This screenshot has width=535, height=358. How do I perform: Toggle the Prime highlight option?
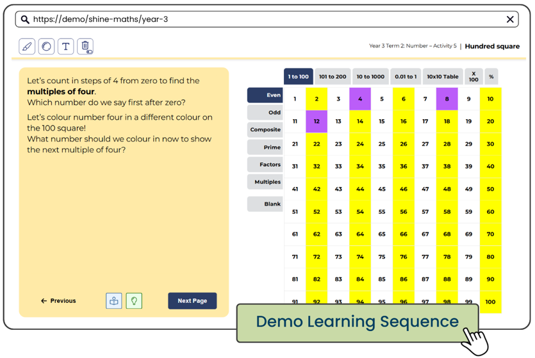[x=265, y=147]
